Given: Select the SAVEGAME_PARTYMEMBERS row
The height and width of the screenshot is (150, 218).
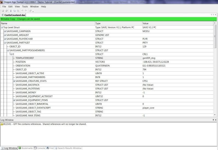Looking at the screenshot, I should tap(107, 77).
